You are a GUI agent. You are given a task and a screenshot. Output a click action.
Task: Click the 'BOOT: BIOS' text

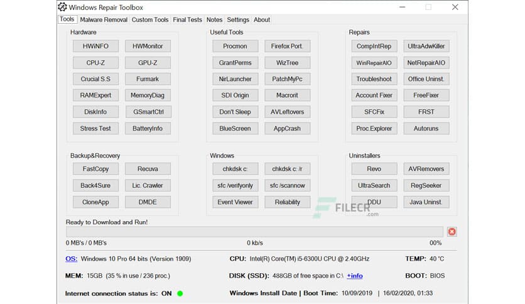(425, 276)
